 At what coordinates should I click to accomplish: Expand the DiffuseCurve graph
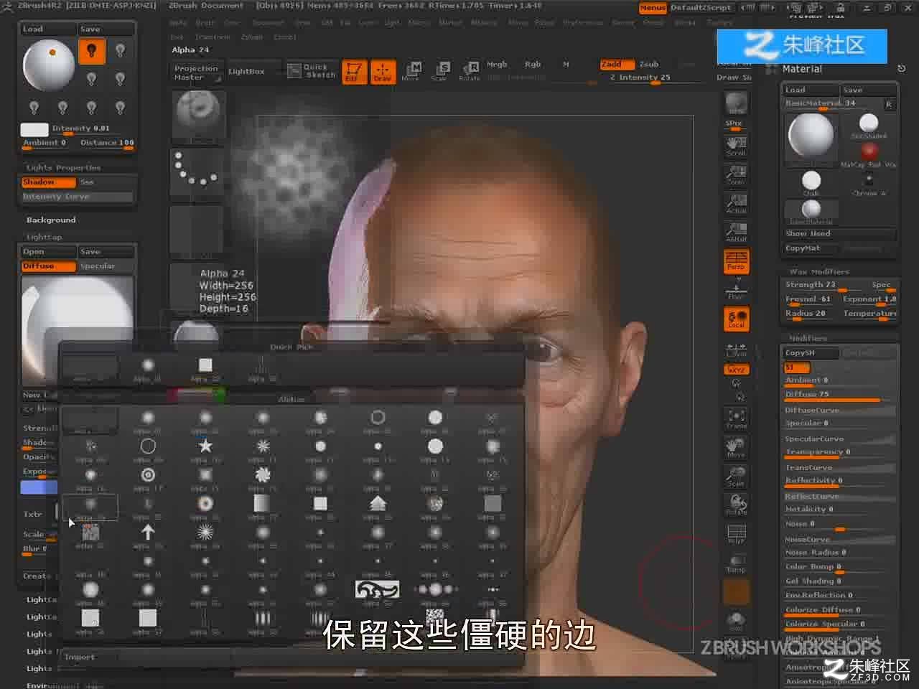[839, 411]
